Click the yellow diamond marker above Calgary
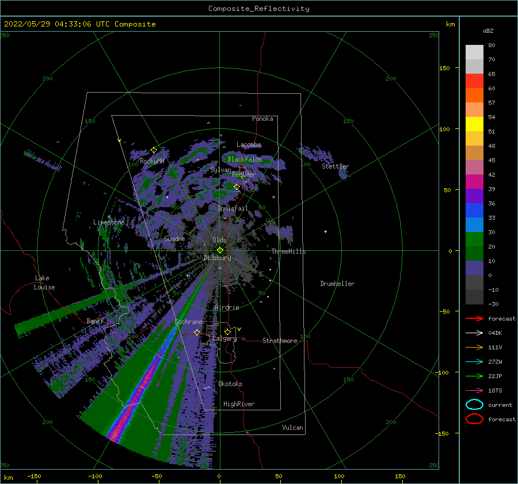Image resolution: width=518 pixels, height=484 pixels. click(227, 331)
